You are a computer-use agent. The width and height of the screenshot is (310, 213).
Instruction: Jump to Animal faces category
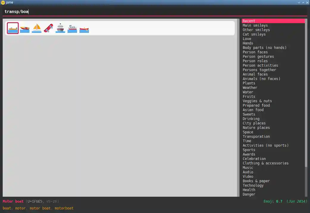[255, 74]
